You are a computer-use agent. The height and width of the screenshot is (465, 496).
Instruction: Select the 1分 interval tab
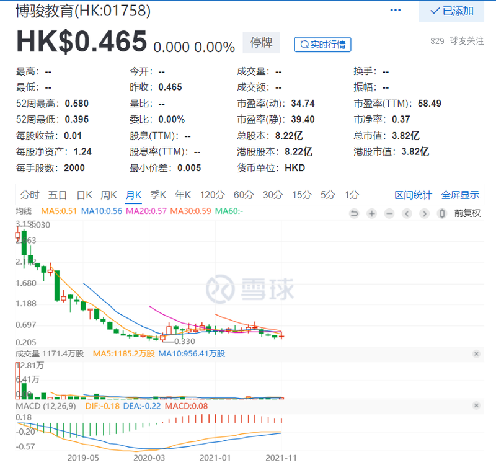(352, 195)
